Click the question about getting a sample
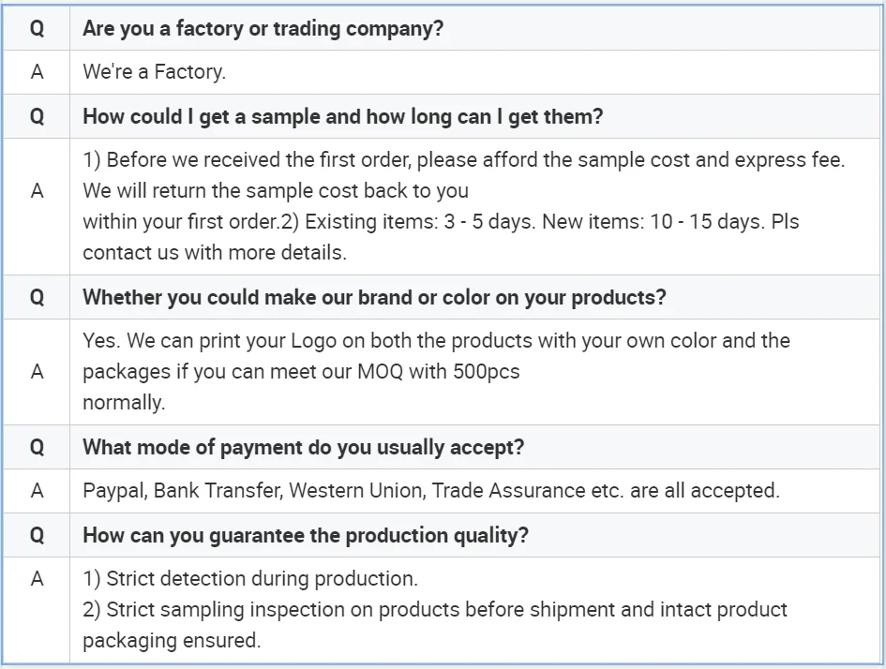 (x=342, y=116)
